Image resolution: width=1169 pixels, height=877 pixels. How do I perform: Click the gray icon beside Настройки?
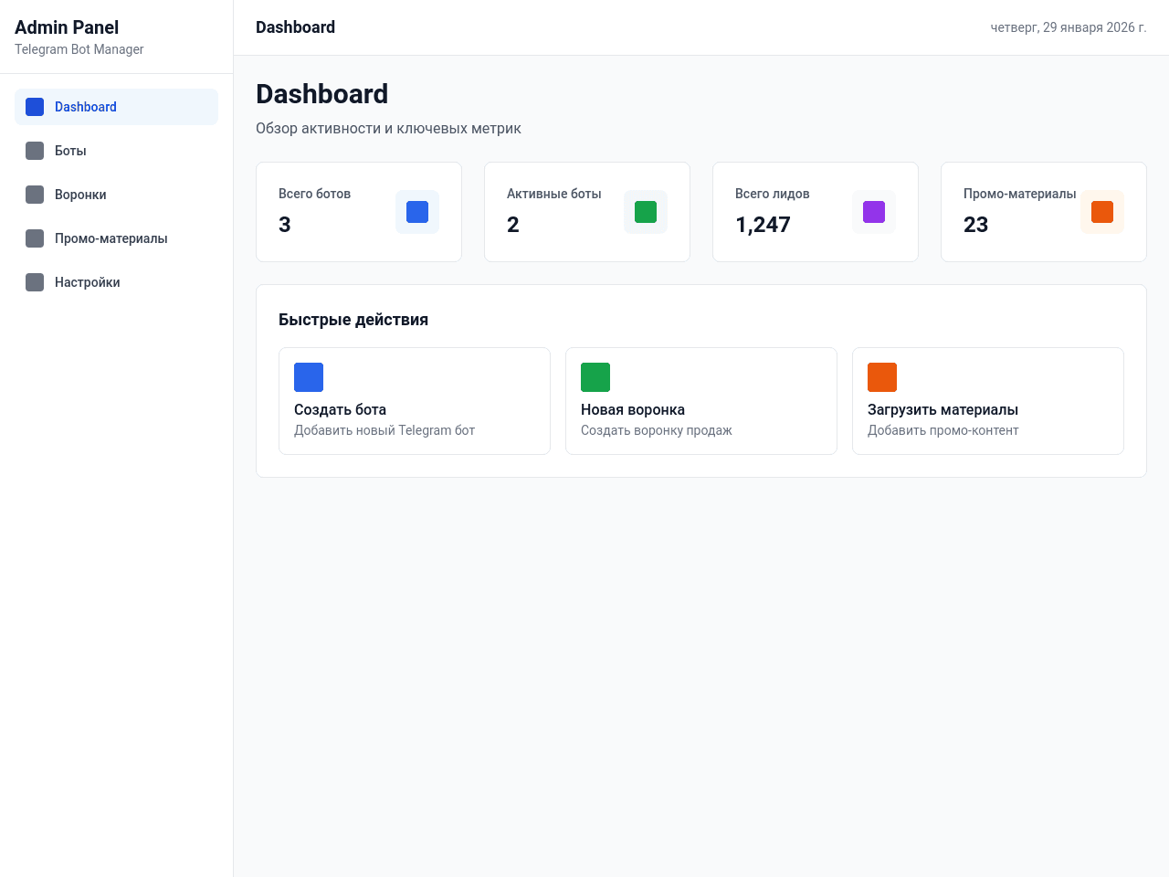coord(35,282)
